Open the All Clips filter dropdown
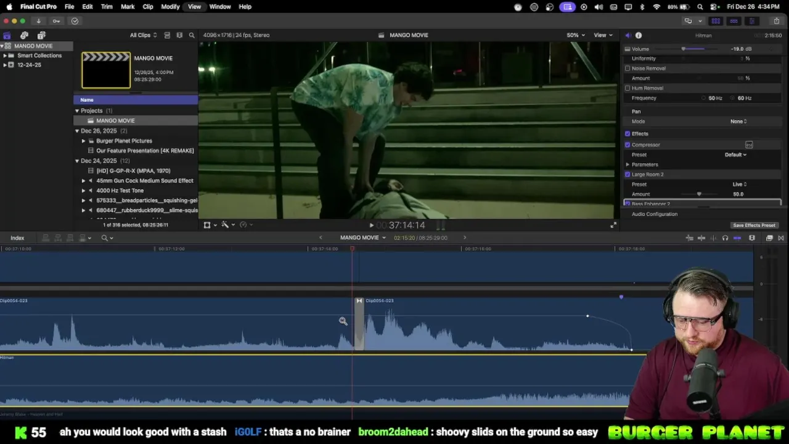This screenshot has width=789, height=444. [x=143, y=35]
